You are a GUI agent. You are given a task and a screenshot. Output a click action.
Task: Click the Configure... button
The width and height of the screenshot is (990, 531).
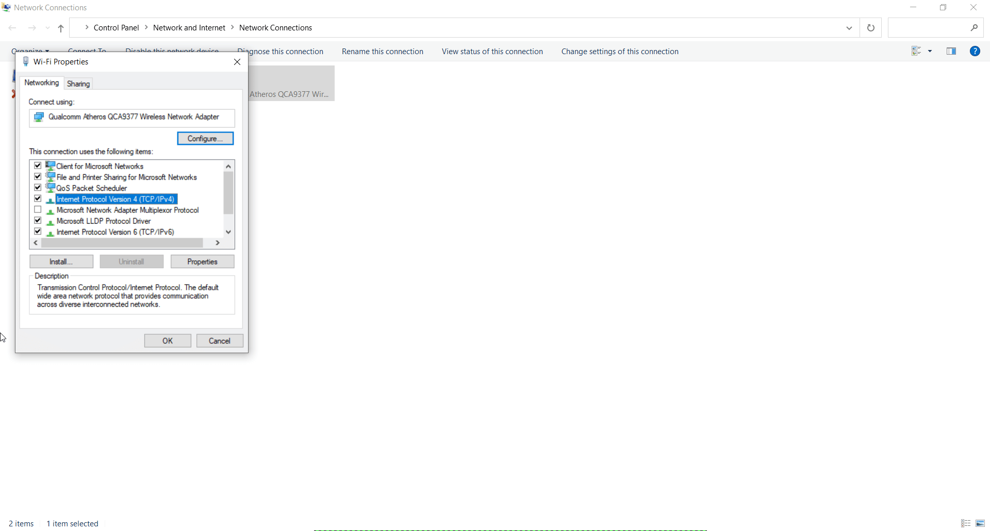tap(205, 139)
